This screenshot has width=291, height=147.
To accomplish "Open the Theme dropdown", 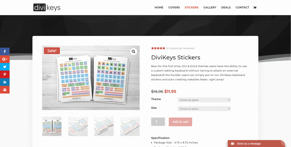I will point(204,100).
